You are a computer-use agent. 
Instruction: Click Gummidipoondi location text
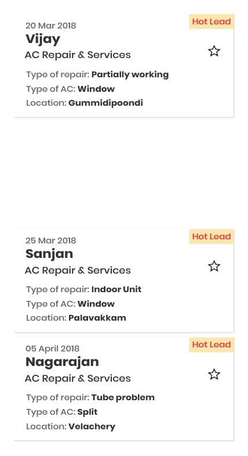(x=105, y=103)
